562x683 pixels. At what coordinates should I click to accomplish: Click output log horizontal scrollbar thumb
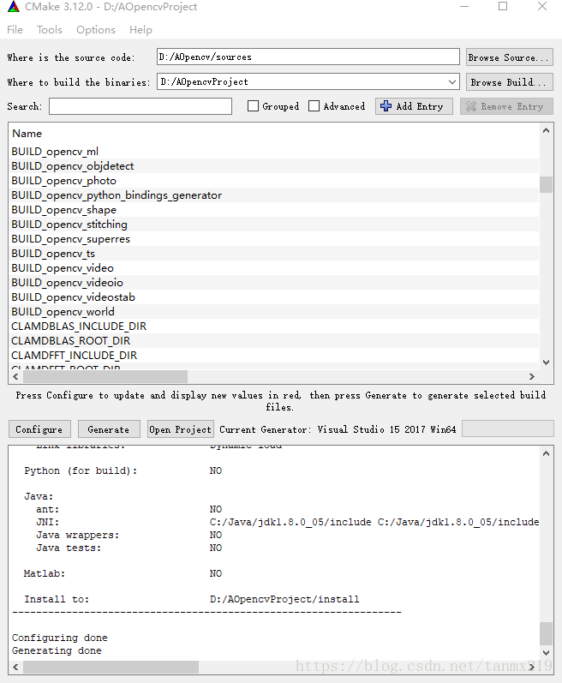tap(111, 667)
